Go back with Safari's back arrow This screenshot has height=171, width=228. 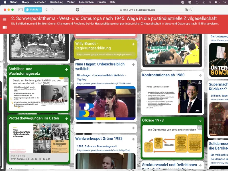(46, 10)
